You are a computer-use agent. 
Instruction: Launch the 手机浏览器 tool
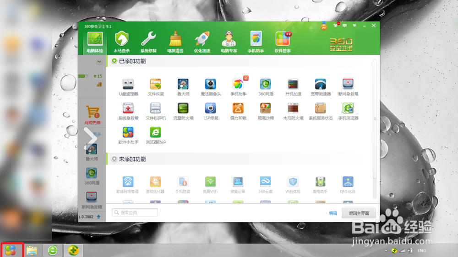point(348,112)
